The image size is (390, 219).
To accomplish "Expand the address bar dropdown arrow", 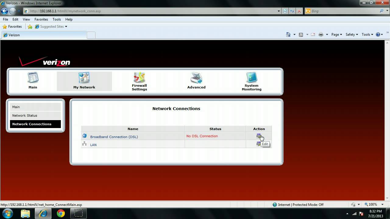I will (279, 11).
